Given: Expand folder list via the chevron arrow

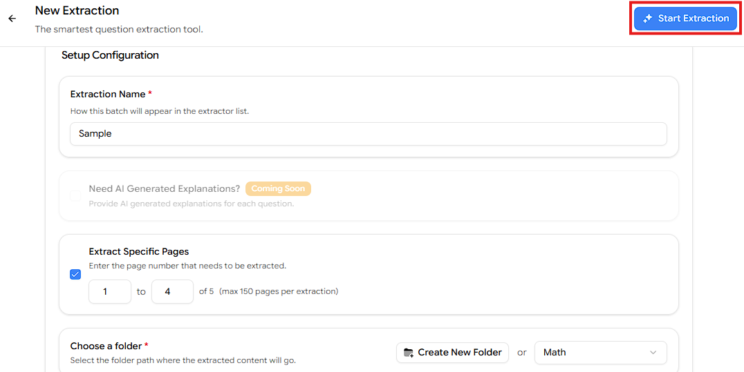Looking at the screenshot, I should click(x=653, y=353).
